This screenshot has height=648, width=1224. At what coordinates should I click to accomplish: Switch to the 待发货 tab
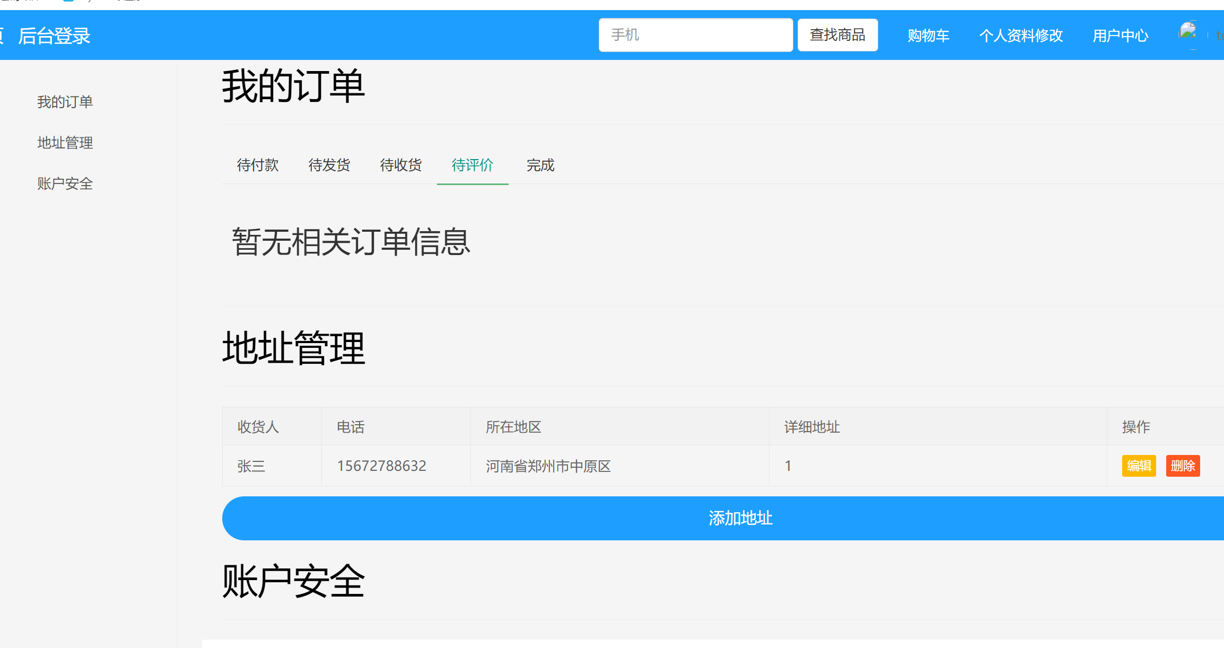tap(329, 165)
